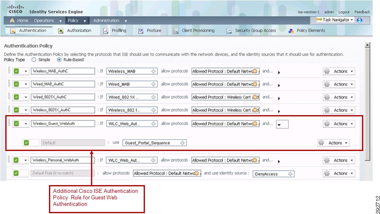Click the Logout link

click(x=344, y=12)
